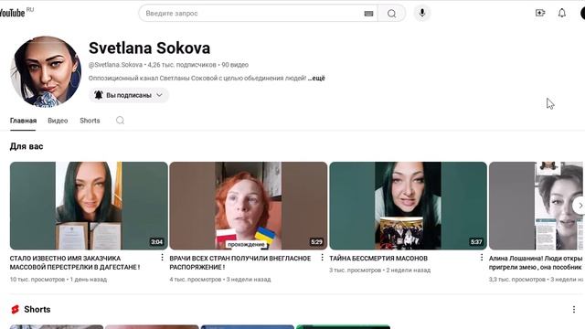Click the '90 видео' count text
Screen dimensions: 585x329
point(235,65)
